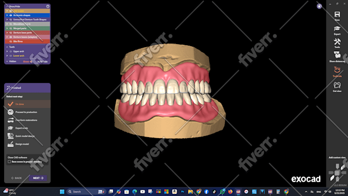This screenshot has width=348, height=196.
Task: Click the BACK button
Action: click(x=16, y=178)
